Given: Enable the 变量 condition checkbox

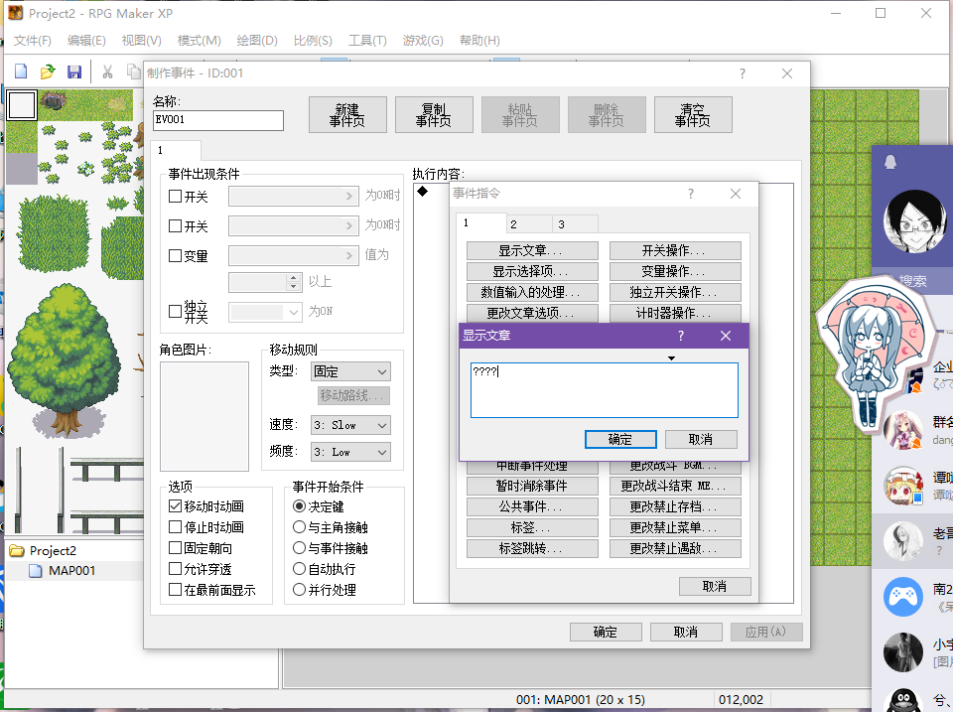Looking at the screenshot, I should 175,255.
